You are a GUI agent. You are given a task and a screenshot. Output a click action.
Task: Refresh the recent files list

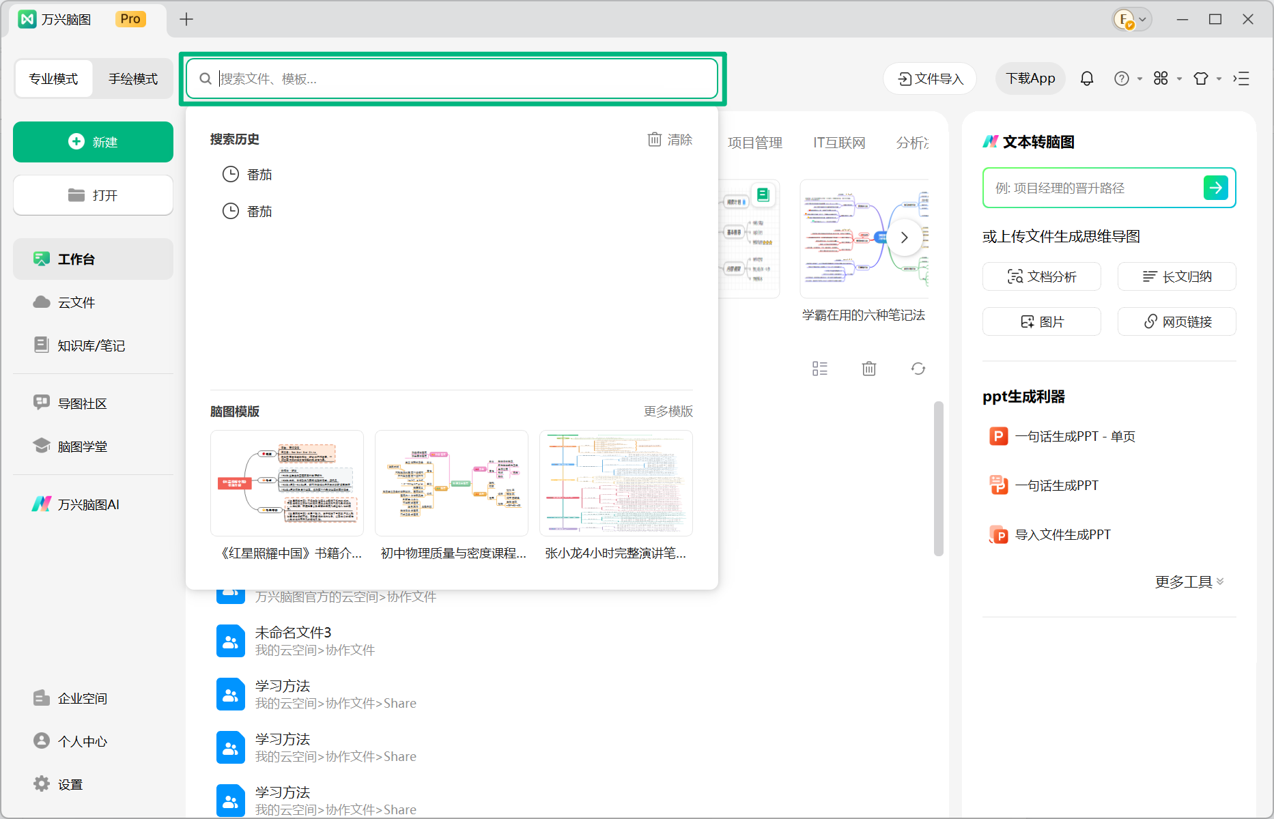tap(918, 369)
